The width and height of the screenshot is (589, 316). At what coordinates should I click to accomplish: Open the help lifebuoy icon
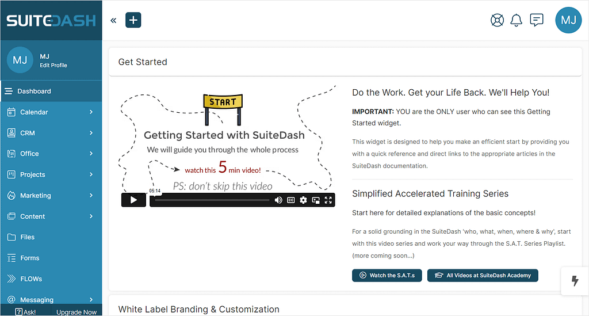pyautogui.click(x=497, y=20)
